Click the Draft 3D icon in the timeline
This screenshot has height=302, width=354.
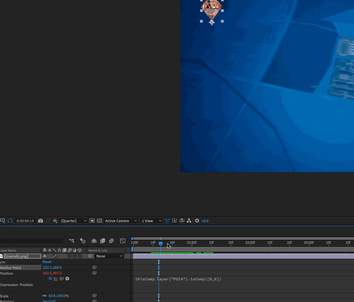tap(83, 241)
